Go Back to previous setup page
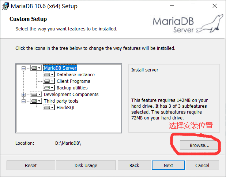Image resolution: width=226 pixels, height=177 pixels. pyautogui.click(x=134, y=165)
